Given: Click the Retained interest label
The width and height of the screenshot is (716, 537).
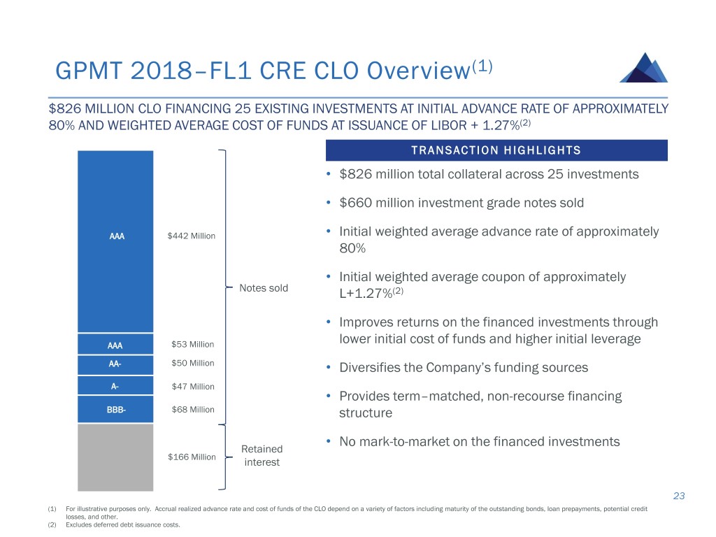Looking at the screenshot, I should [262, 455].
